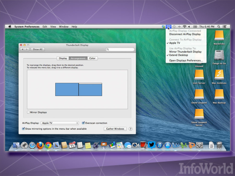Launch Safari from the Dock

click(32, 145)
